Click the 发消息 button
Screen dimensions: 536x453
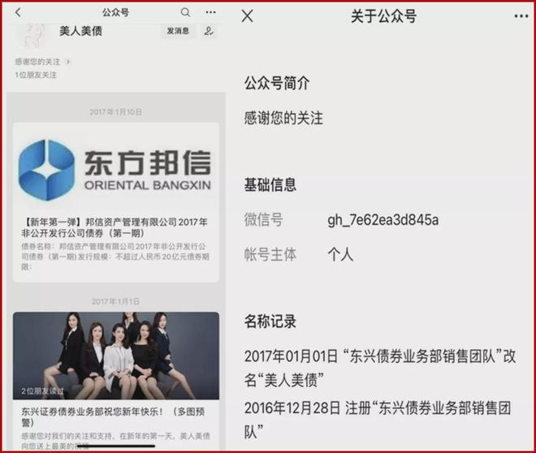coord(178,31)
